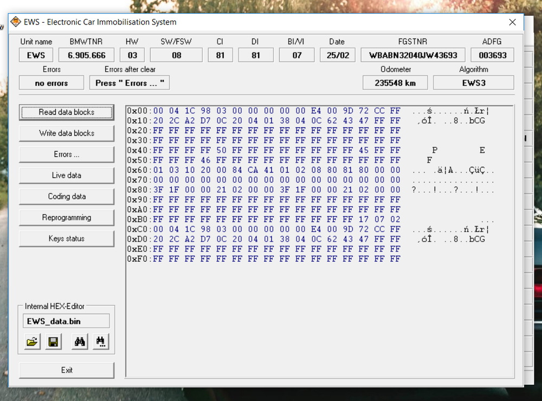Click the hex row at offset 0x60
542x401 pixels.
[276, 170]
